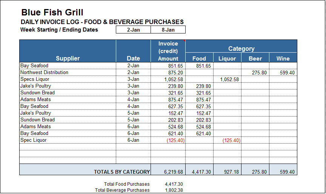Click the week ending date "8-Jan" box

click(168, 30)
